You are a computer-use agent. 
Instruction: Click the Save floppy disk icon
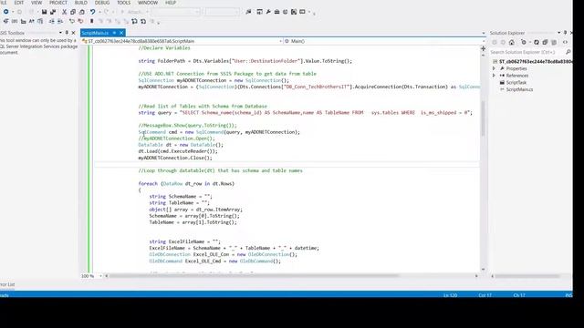point(44,12)
